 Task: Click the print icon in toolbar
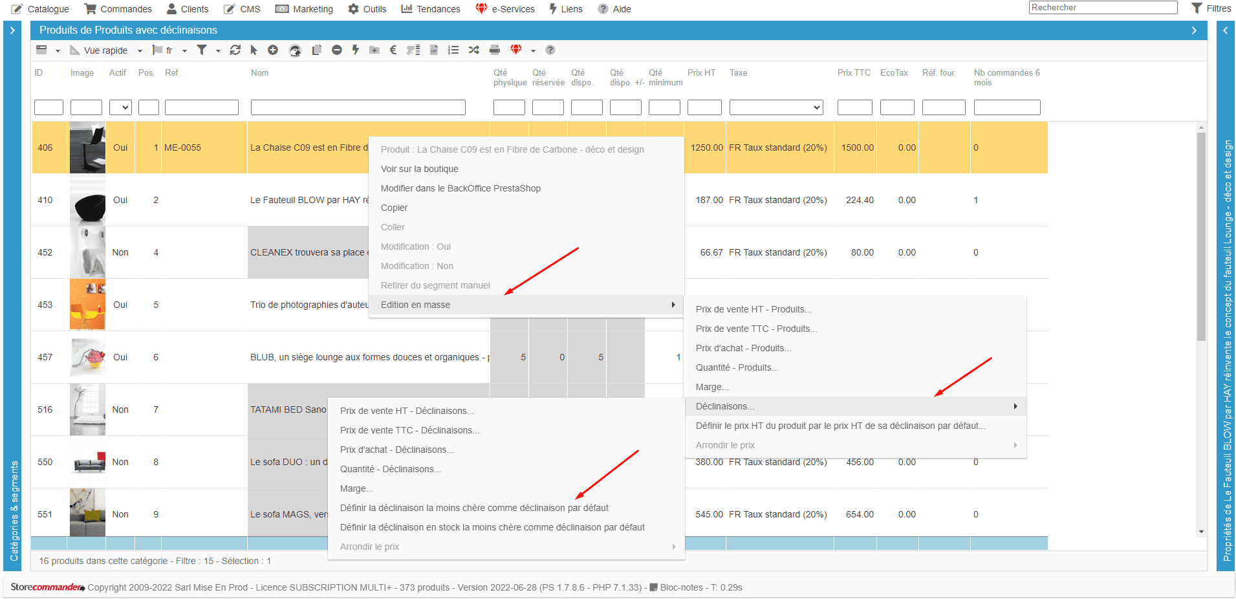(495, 50)
